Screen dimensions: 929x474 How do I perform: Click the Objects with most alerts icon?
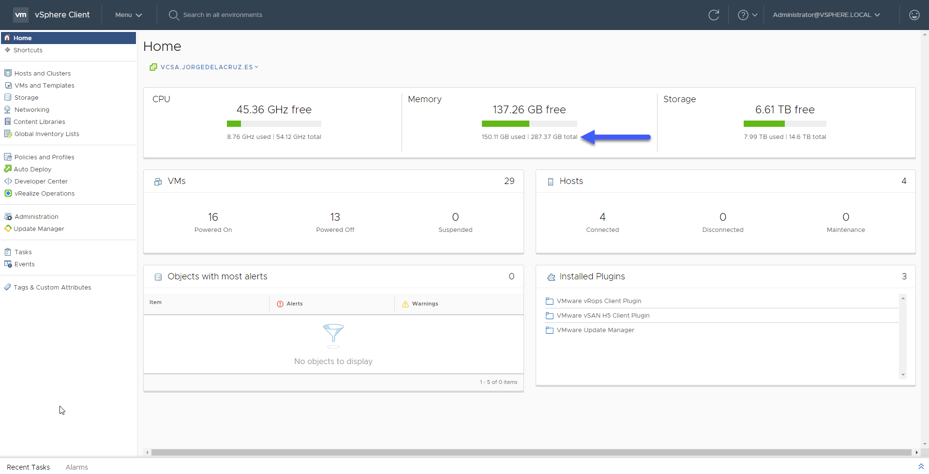[x=158, y=277]
